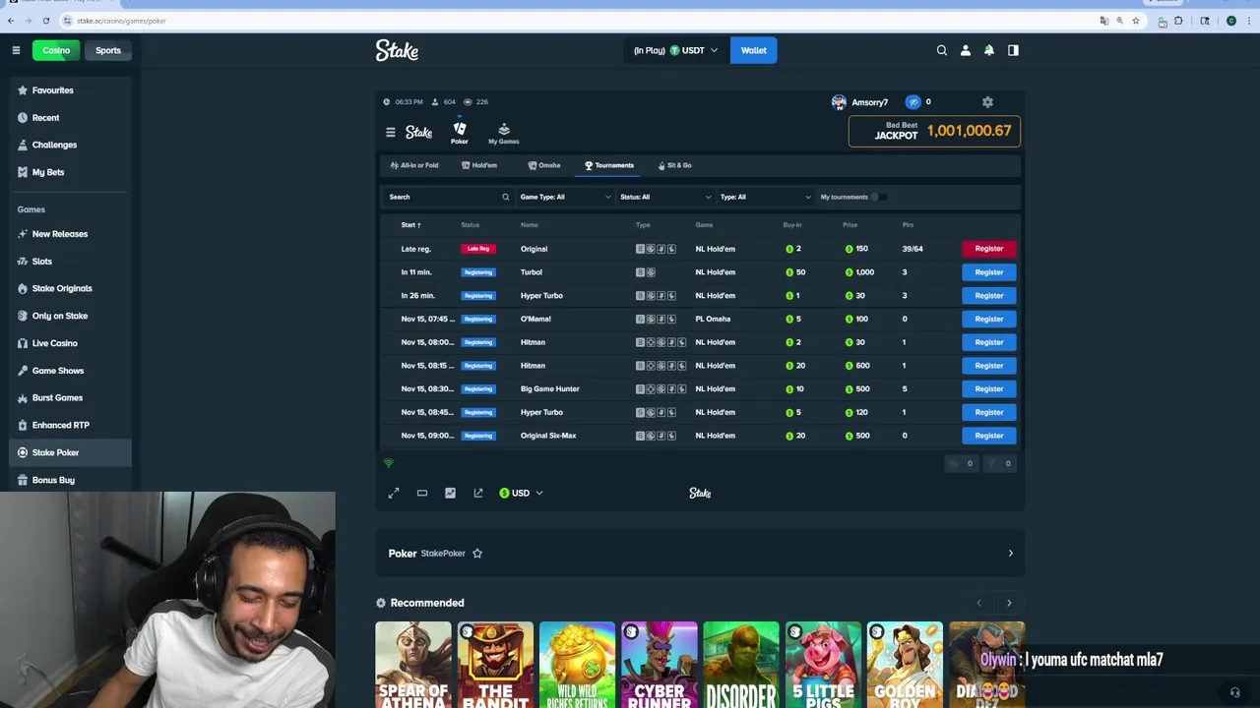
Task: Show previous recommended games
Action: point(978,603)
